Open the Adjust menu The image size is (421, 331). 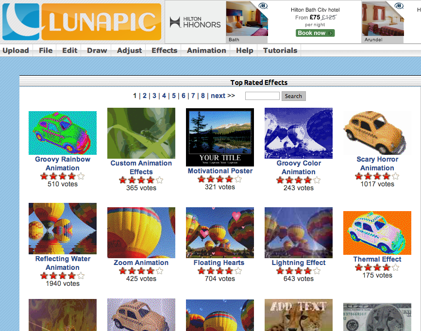(130, 50)
